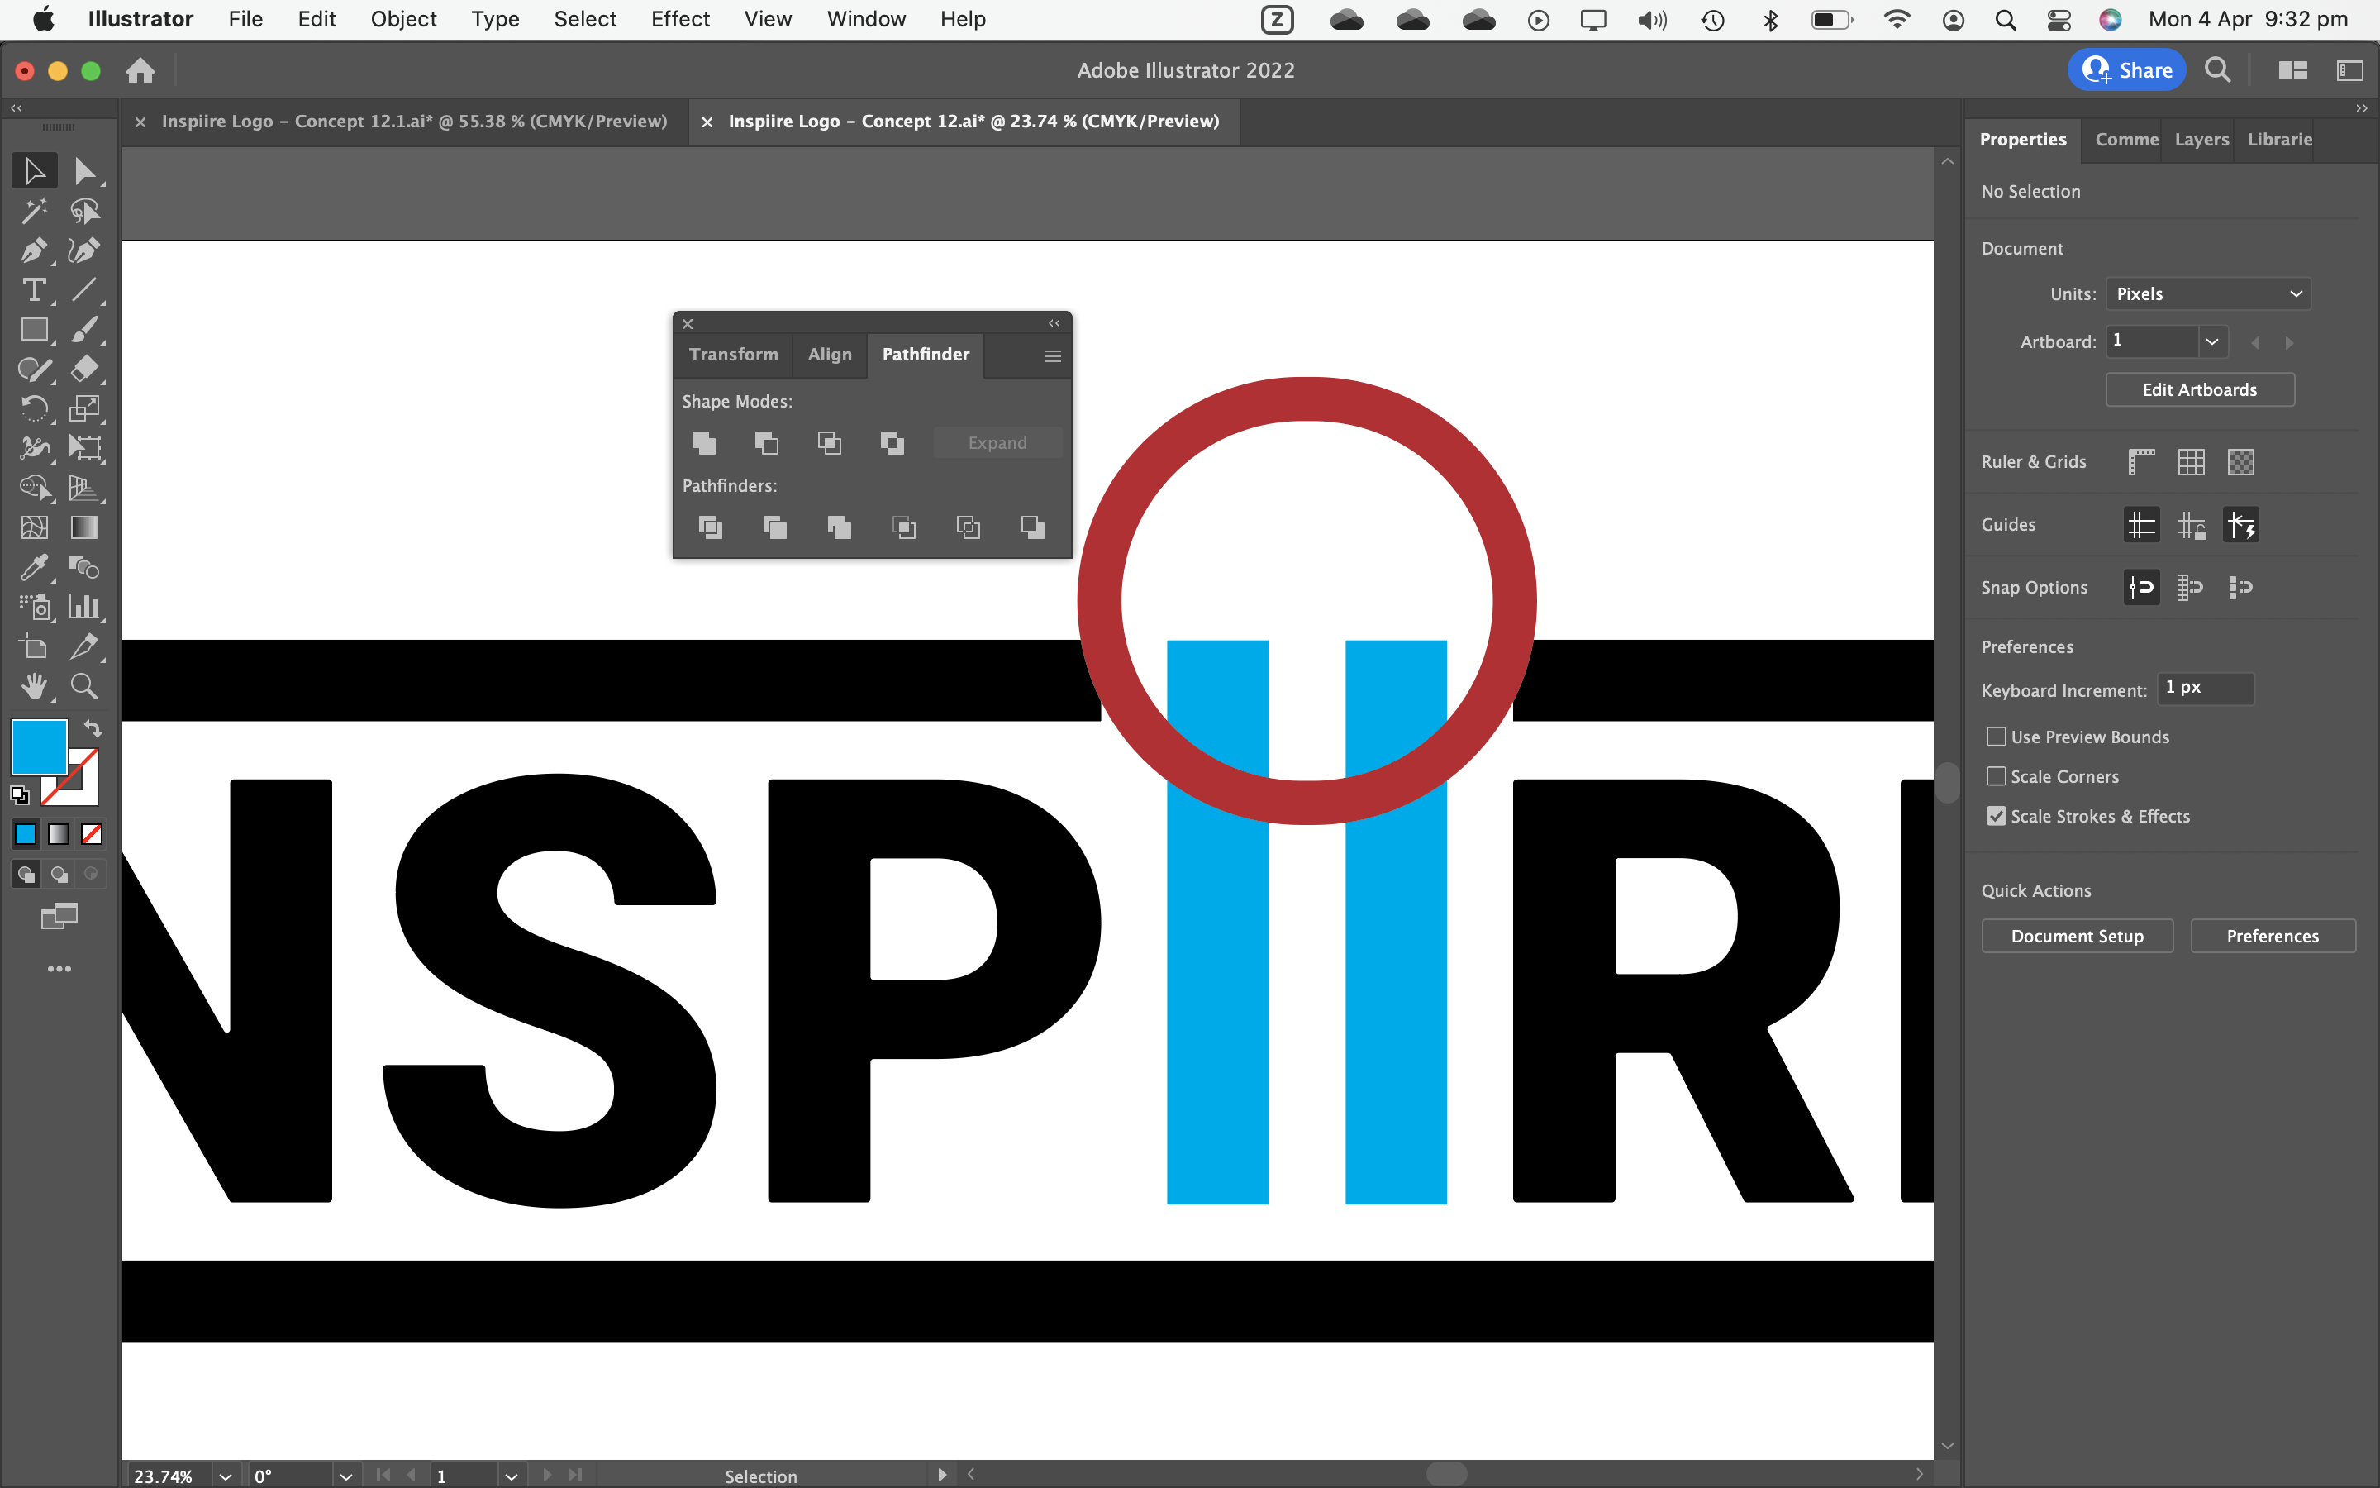Pick the Eyedropper tool
Viewport: 2380px width, 1488px height.
[x=33, y=568]
